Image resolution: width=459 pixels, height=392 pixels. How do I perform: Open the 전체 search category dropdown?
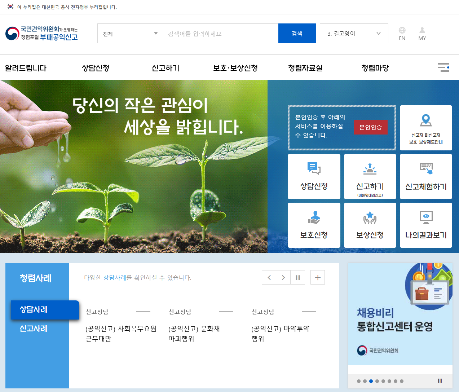pyautogui.click(x=129, y=33)
